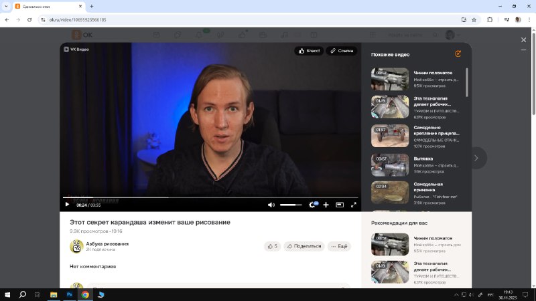Expand the Ещё more options menu
The image size is (536, 301).
(339, 246)
